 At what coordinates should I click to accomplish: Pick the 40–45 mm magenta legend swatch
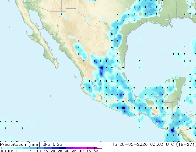pos(84,148)
